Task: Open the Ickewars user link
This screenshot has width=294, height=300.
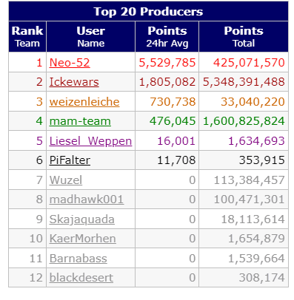Action: [74, 82]
